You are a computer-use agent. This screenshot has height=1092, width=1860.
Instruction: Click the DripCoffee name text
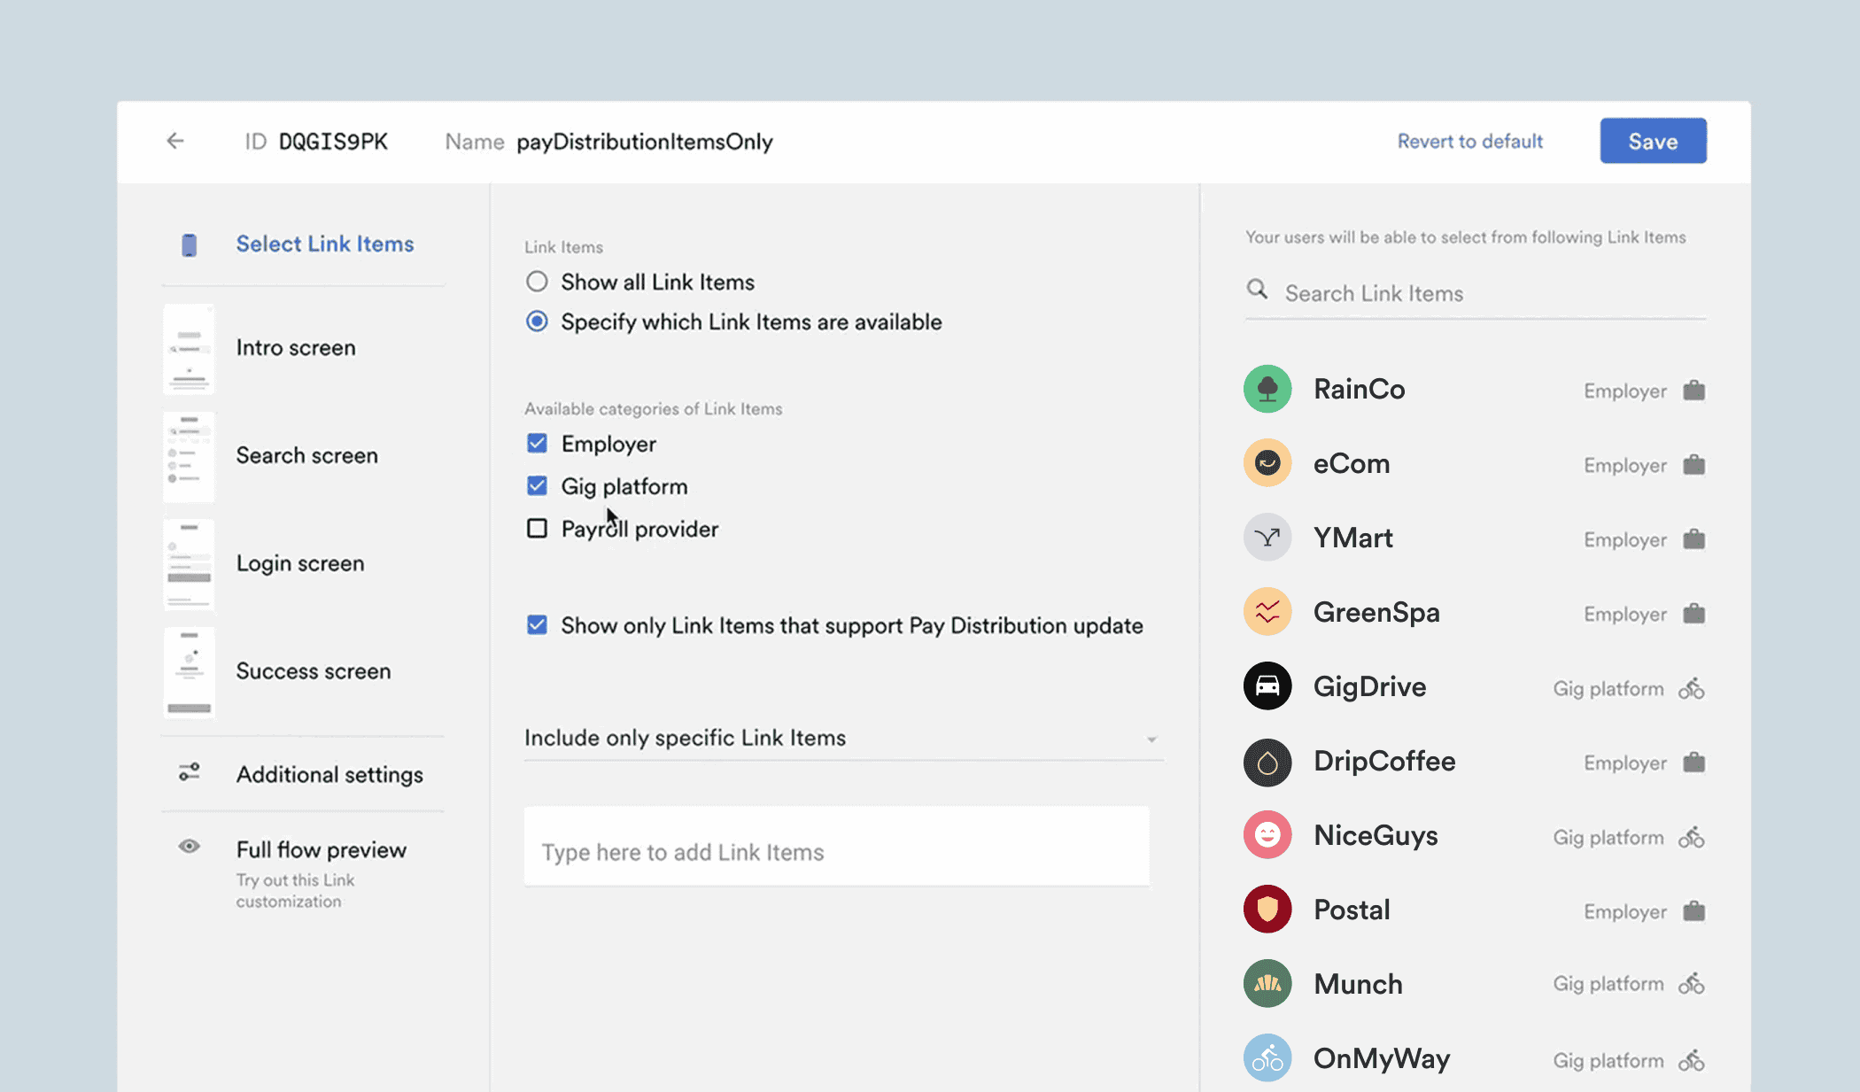1384,761
